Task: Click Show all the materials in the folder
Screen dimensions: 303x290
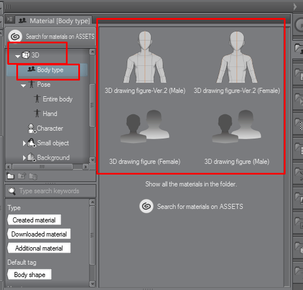Action: 191,184
